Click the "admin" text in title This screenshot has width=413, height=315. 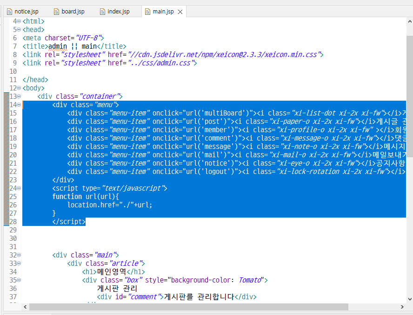(58, 46)
